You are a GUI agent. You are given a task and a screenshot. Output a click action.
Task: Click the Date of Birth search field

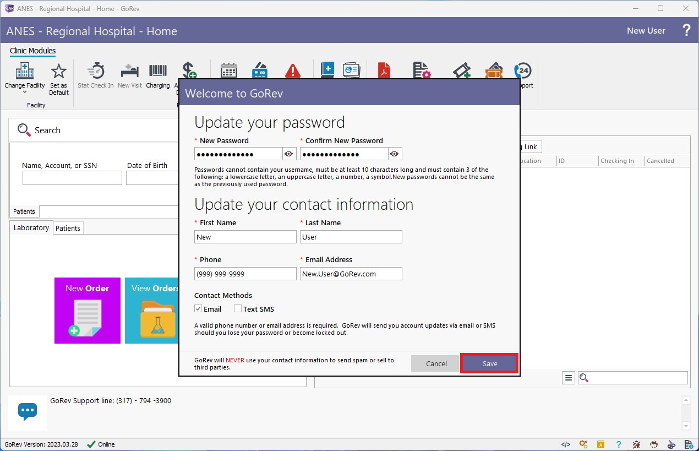pyautogui.click(x=152, y=178)
